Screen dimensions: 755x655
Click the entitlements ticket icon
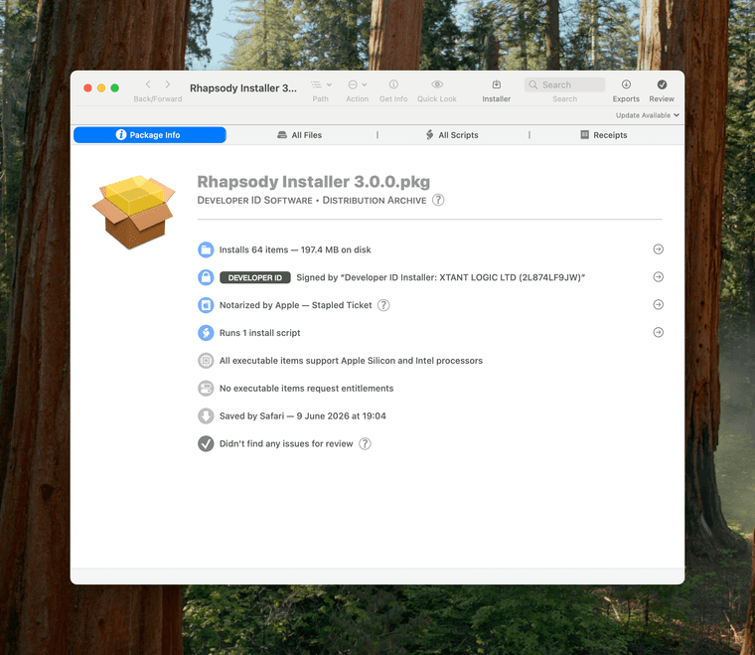coord(206,389)
